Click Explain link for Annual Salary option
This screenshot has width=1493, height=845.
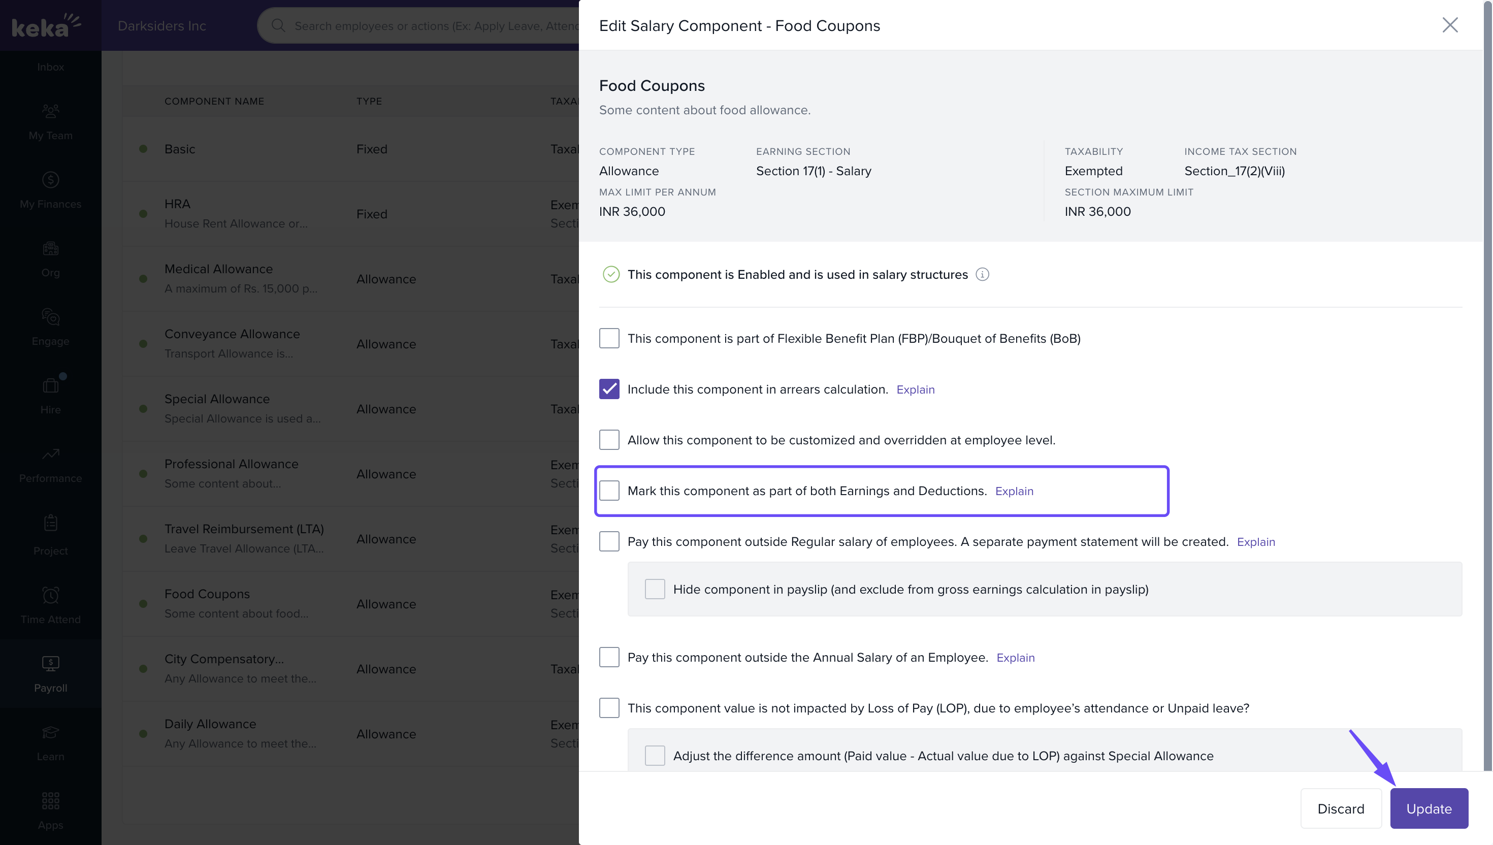tap(1015, 658)
